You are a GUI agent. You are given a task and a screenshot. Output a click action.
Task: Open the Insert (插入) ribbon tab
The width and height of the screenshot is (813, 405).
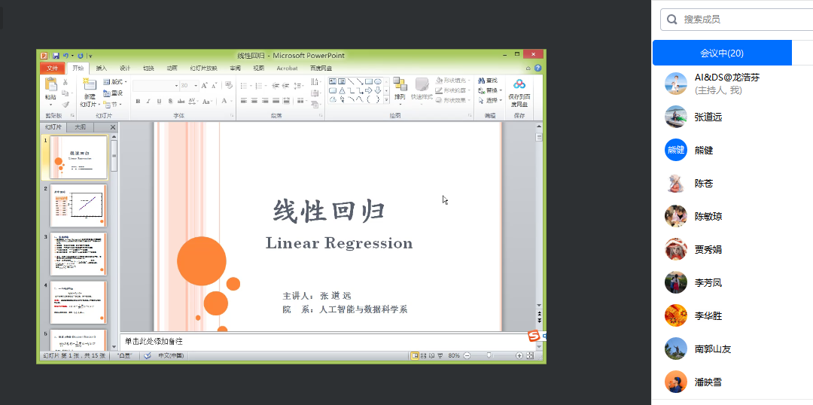(101, 68)
